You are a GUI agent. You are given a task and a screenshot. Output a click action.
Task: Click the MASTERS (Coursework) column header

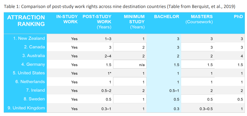(198, 19)
